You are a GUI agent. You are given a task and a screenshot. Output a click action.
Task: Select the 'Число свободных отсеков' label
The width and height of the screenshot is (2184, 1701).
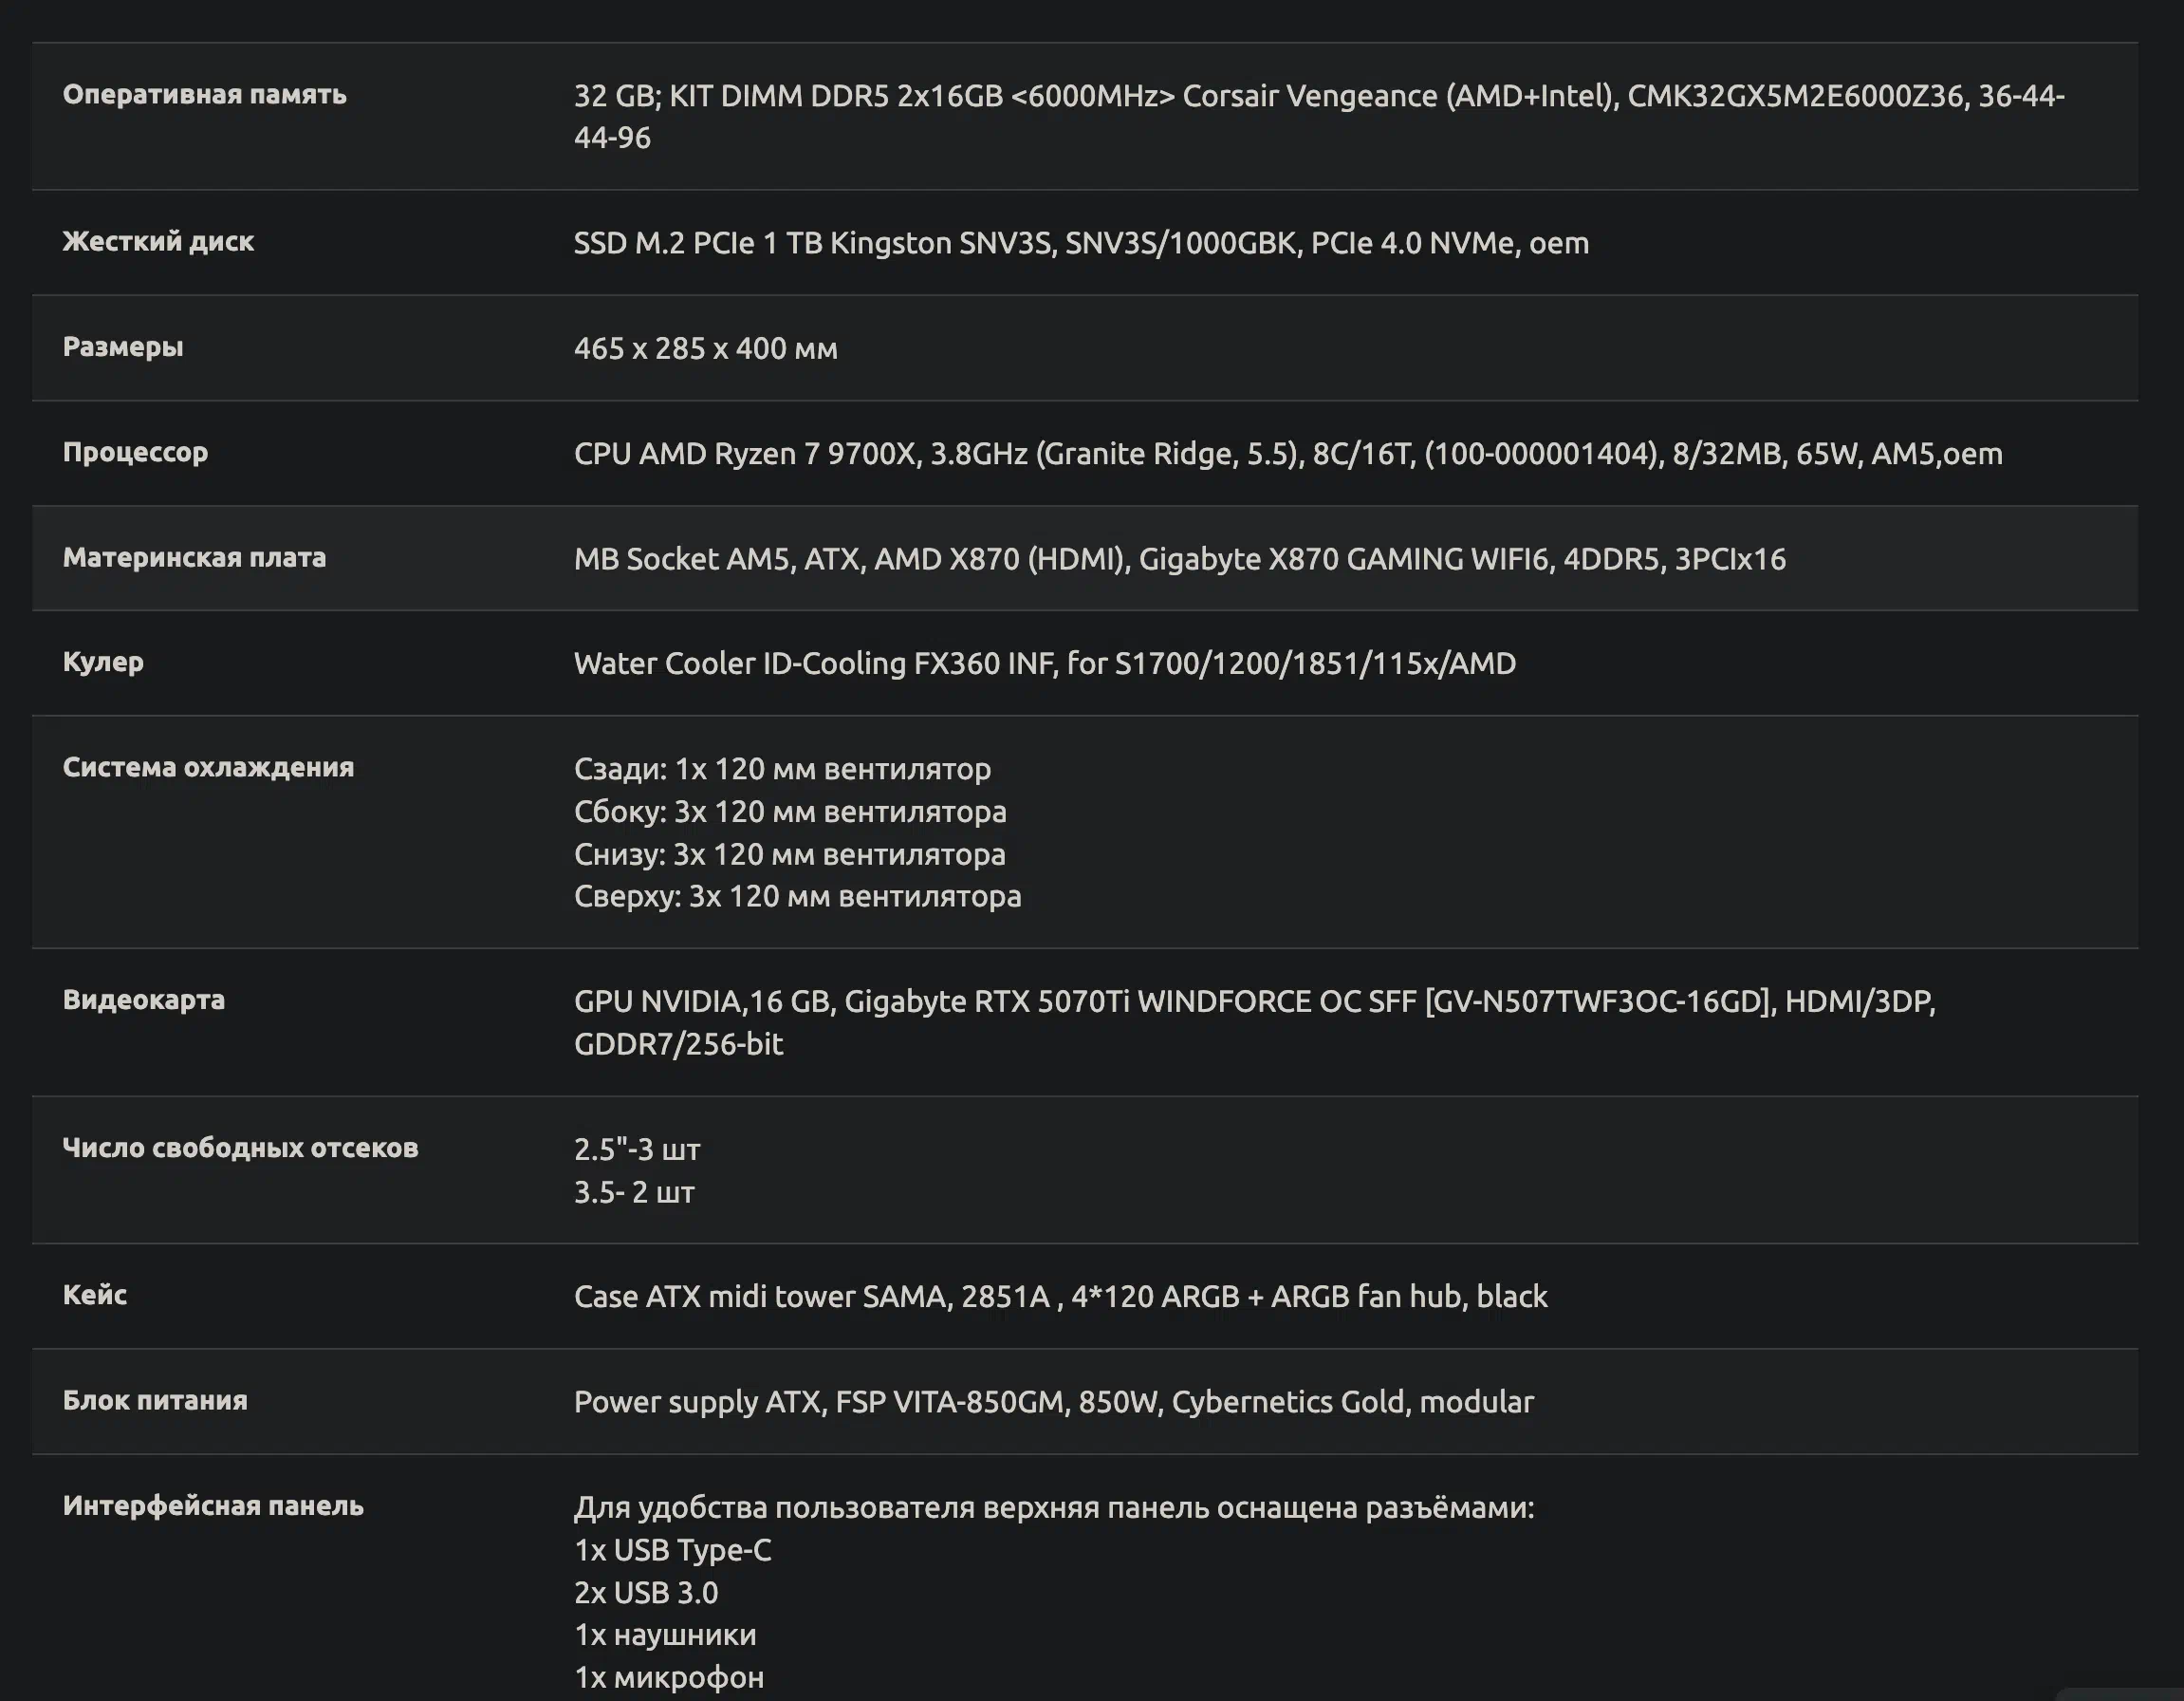point(240,1148)
